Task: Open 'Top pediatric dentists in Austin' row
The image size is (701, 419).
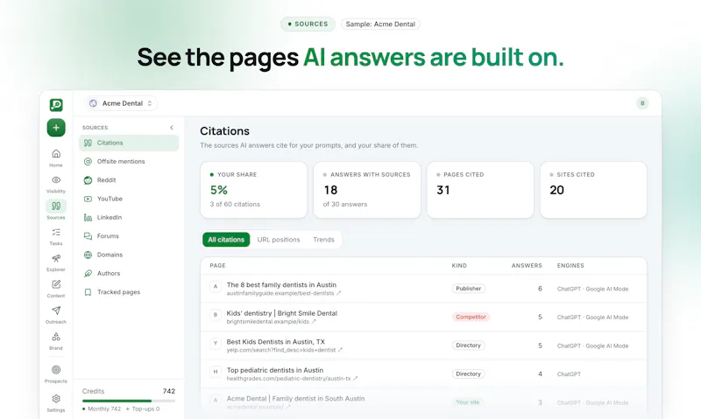Action: click(423, 374)
